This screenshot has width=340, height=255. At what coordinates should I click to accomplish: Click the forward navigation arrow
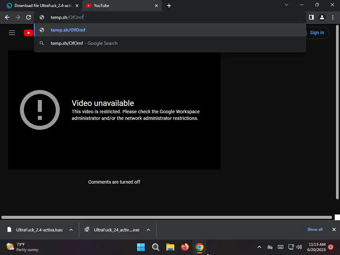[x=18, y=17]
